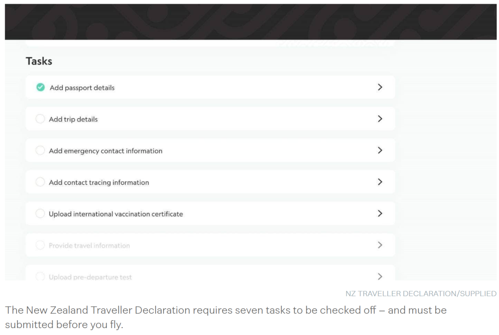The height and width of the screenshot is (335, 499).
Task: Check the circle next to emergency contact information
Action: click(40, 150)
